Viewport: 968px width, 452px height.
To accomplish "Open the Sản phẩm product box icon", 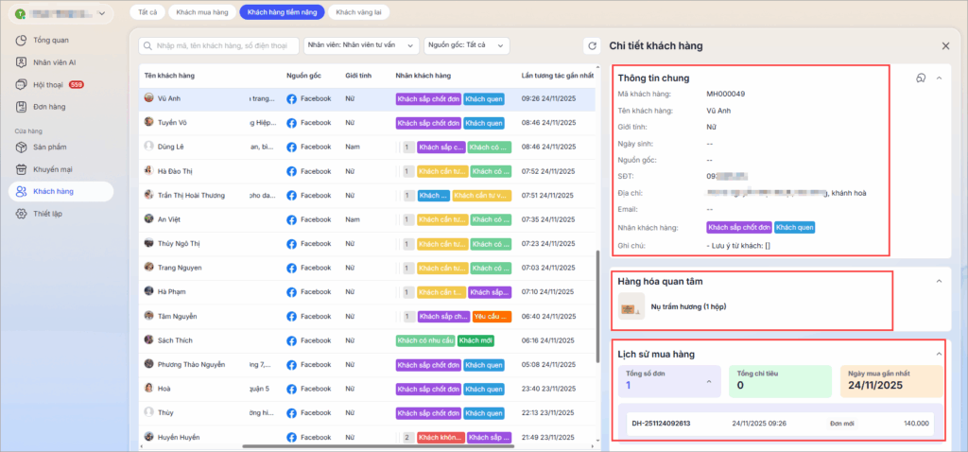I will pyautogui.click(x=21, y=148).
